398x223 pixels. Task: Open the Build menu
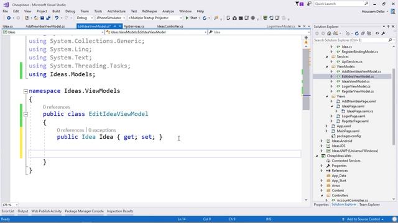[56, 11]
